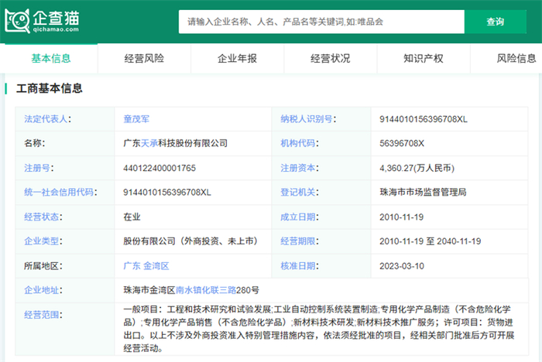Click the search keyword input field
Screen dimensions: 542x362
(x=321, y=22)
